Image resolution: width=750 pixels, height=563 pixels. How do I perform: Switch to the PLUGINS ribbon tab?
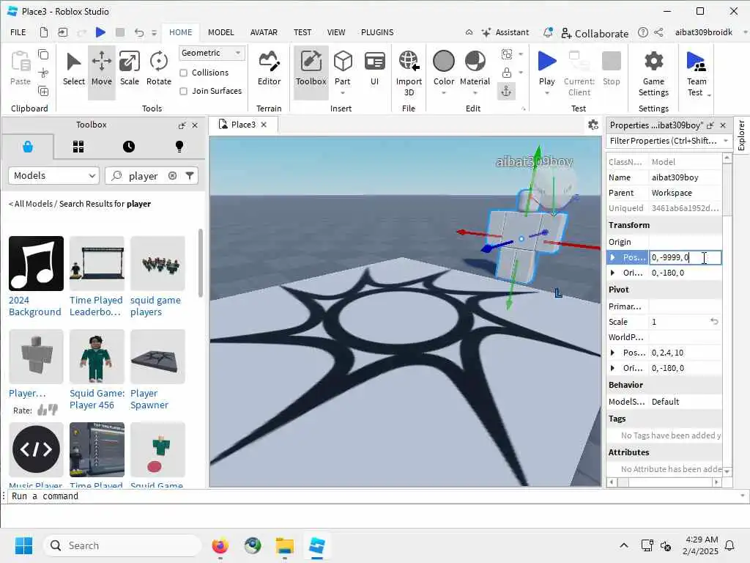click(x=377, y=32)
